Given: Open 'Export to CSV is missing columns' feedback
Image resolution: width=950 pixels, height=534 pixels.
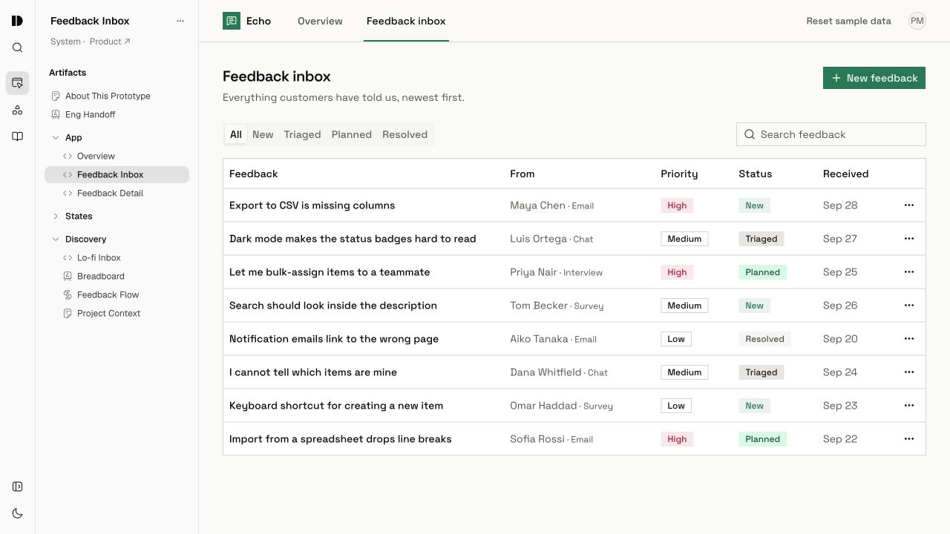Looking at the screenshot, I should (312, 205).
